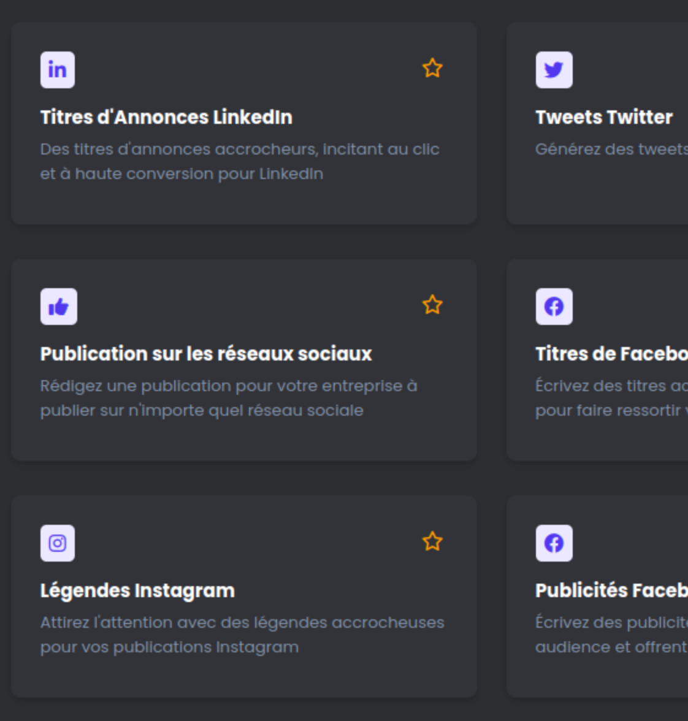Click the Instagram camera icon
This screenshot has width=688, height=721.
[58, 543]
